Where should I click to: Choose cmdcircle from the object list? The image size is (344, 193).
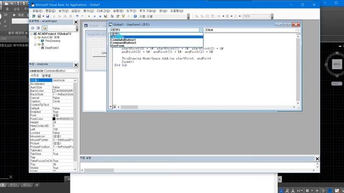pyautogui.click(x=156, y=37)
